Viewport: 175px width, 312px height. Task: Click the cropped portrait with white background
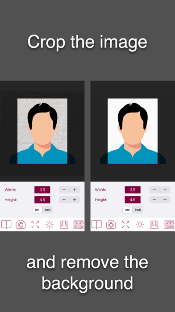coord(133,131)
